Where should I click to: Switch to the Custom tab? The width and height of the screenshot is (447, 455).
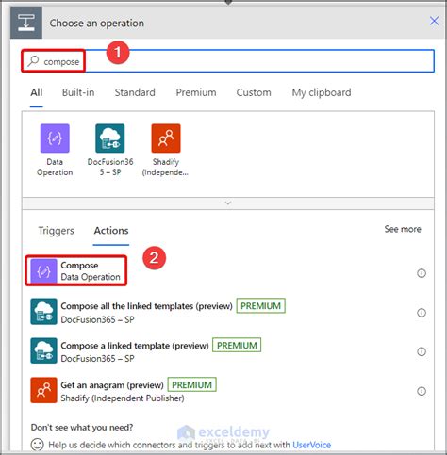click(x=254, y=92)
